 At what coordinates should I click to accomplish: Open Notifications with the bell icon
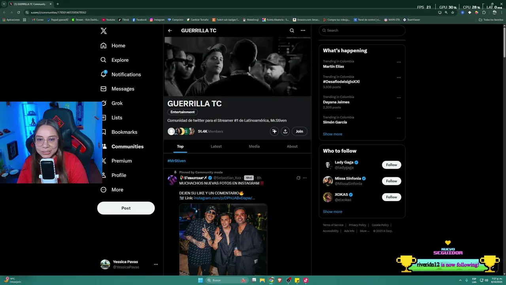121,74
